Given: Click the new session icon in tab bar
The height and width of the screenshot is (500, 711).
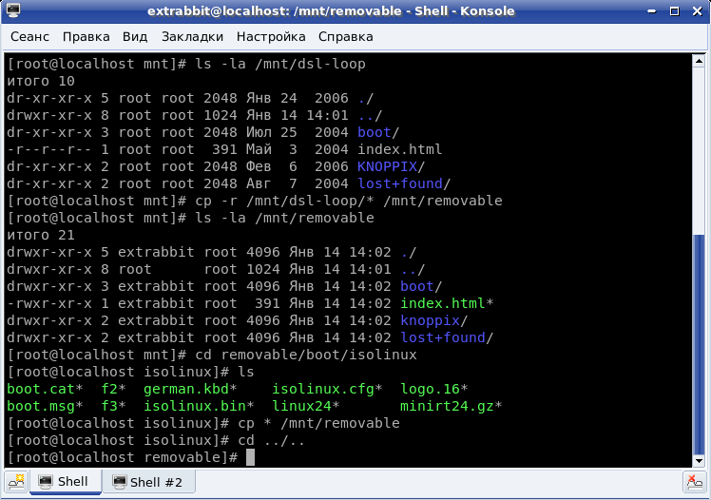Looking at the screenshot, I should click(15, 482).
